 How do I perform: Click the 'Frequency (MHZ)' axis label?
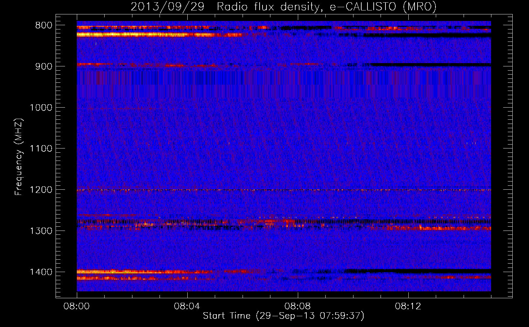click(19, 157)
